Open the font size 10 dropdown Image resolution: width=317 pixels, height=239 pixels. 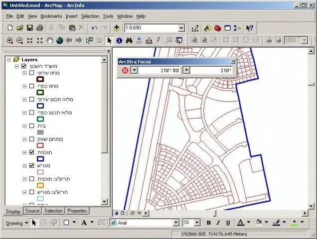[197, 223]
